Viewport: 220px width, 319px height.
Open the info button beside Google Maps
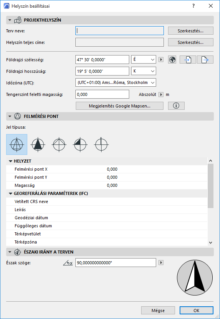(176, 106)
